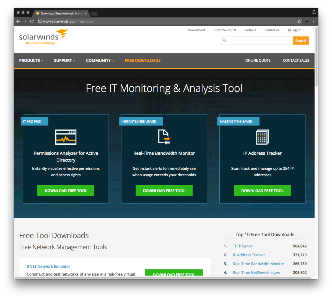Open Real-Time Bandwidth Monitor in the top 10 list

pos(258,264)
